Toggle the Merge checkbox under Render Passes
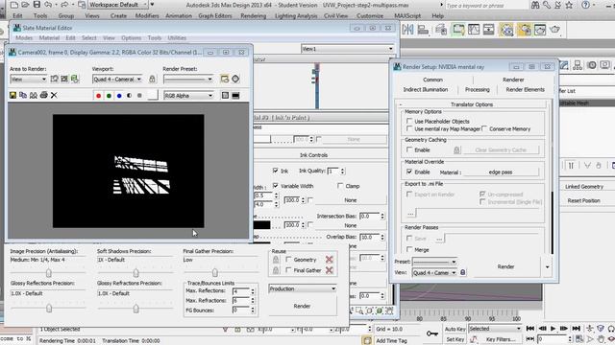 tap(409, 249)
